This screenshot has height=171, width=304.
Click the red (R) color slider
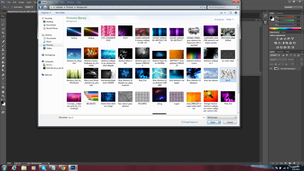pos(286,17)
